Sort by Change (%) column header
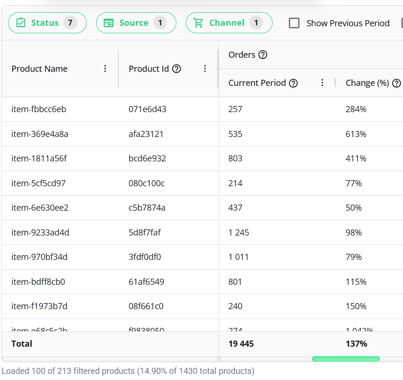This screenshot has height=380, width=403. click(x=367, y=83)
